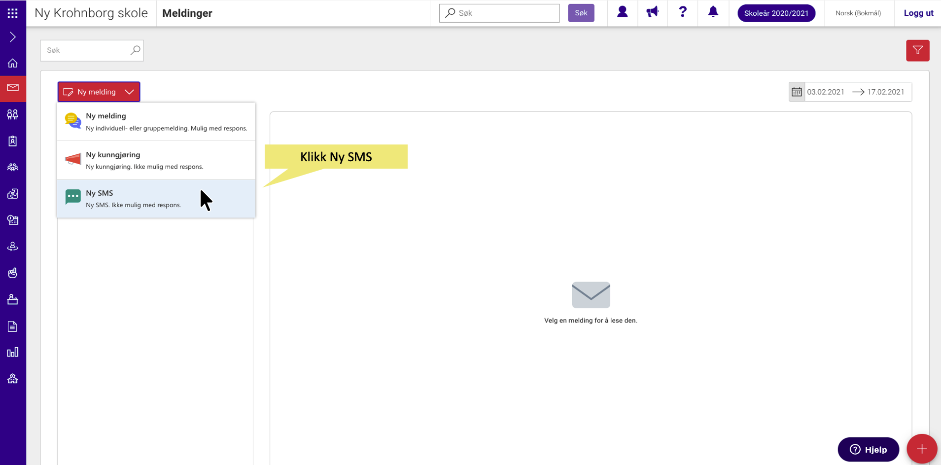941x465 pixels.
Task: Select Ny melding menu option
Action: [156, 122]
